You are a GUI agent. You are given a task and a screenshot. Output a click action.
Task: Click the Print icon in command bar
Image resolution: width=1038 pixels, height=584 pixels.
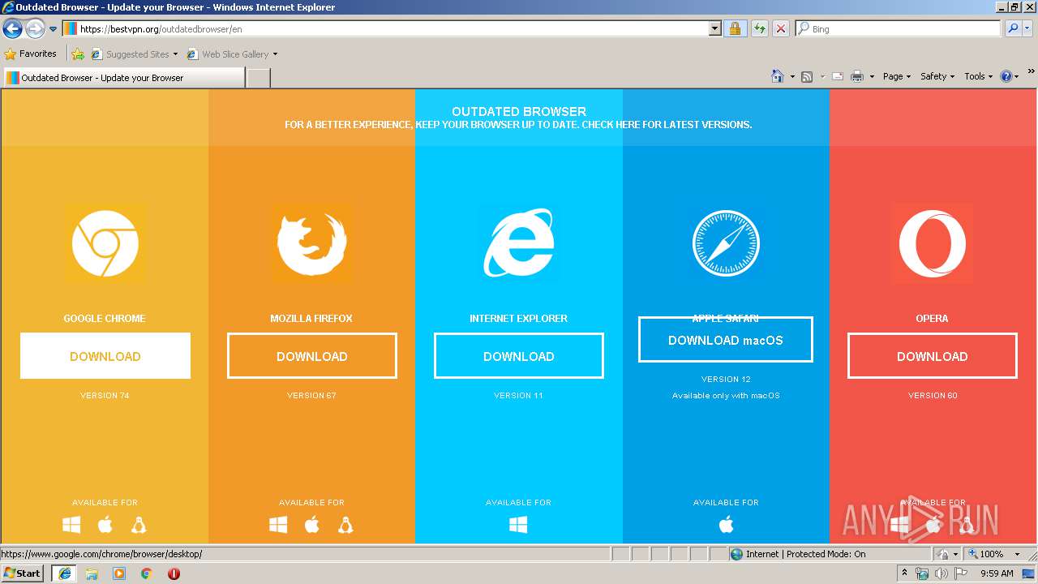pos(857,76)
